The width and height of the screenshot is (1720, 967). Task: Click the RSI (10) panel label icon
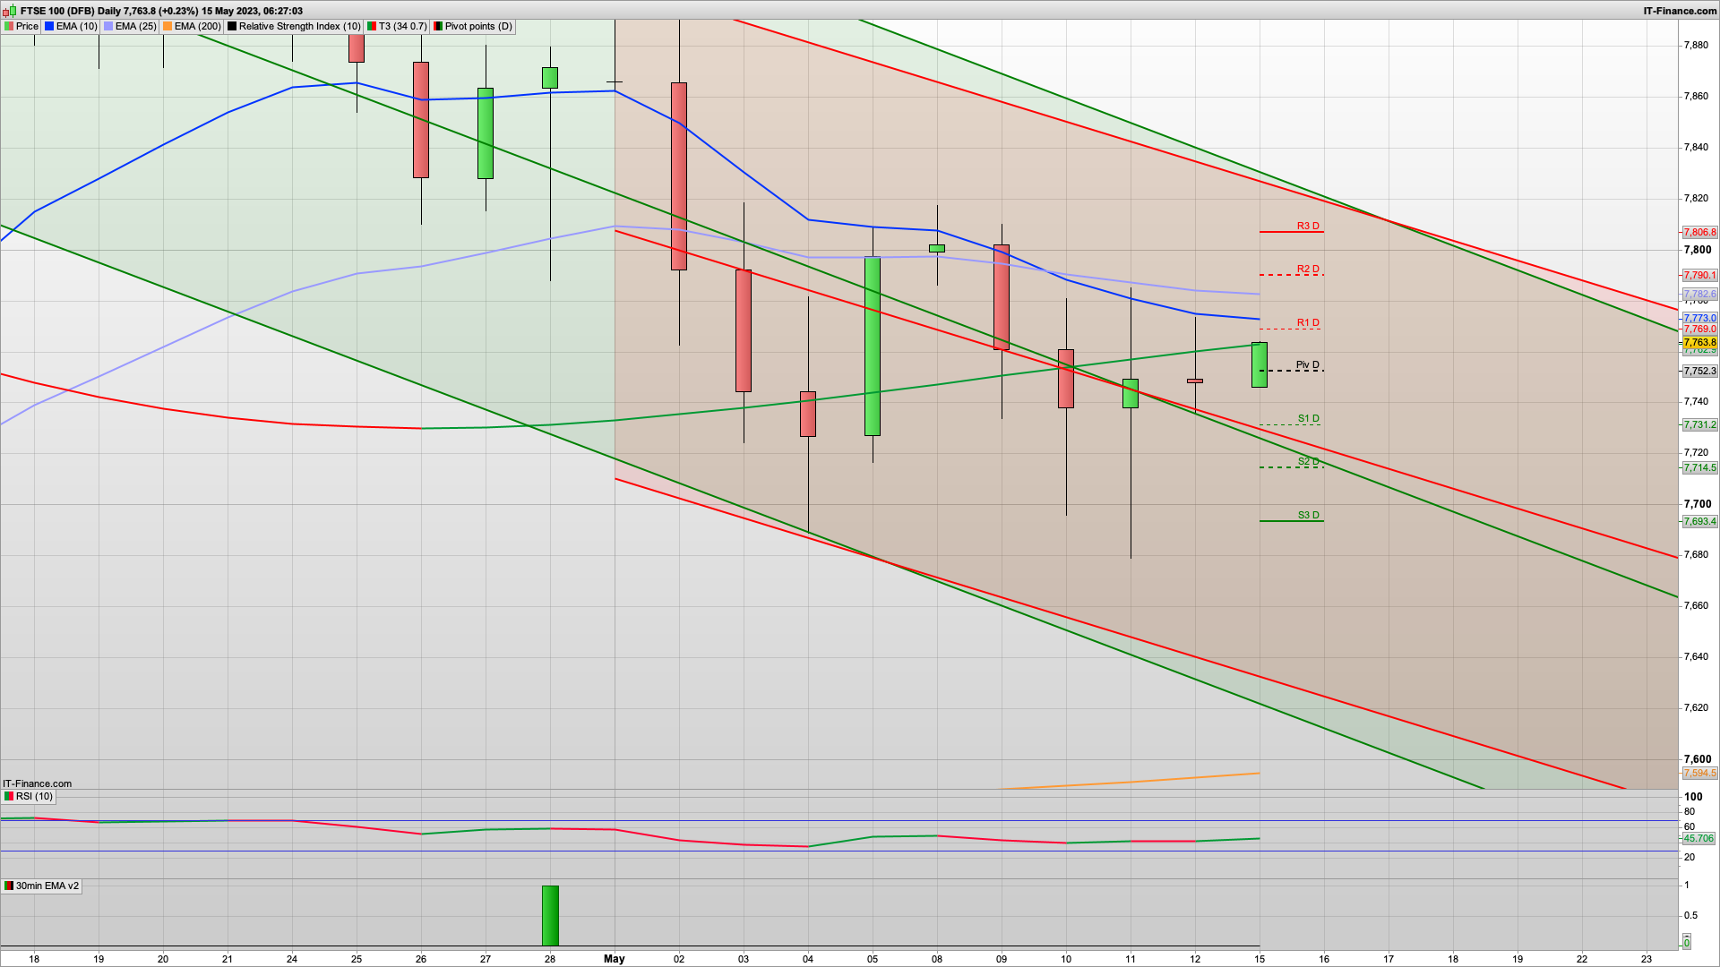(x=9, y=796)
